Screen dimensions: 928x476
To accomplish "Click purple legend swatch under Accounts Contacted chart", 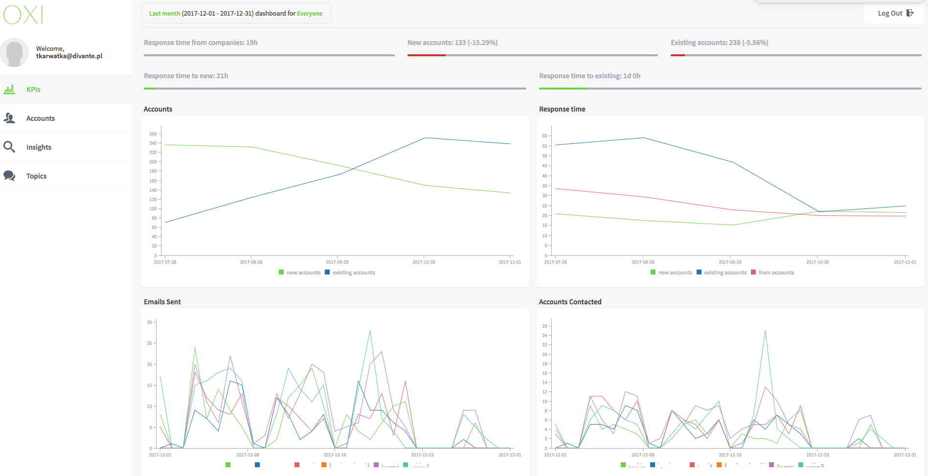I will [x=771, y=465].
